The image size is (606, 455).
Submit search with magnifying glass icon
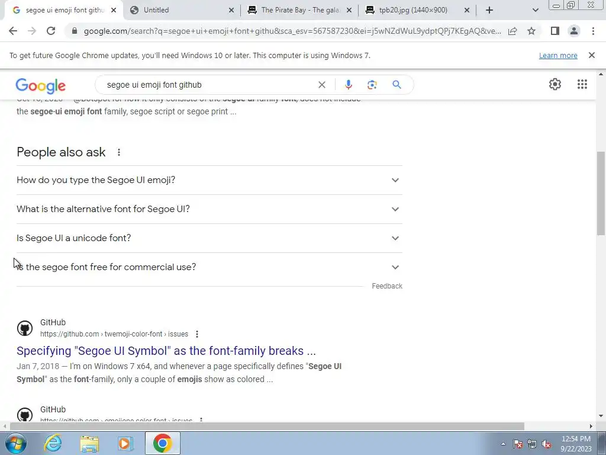(397, 85)
